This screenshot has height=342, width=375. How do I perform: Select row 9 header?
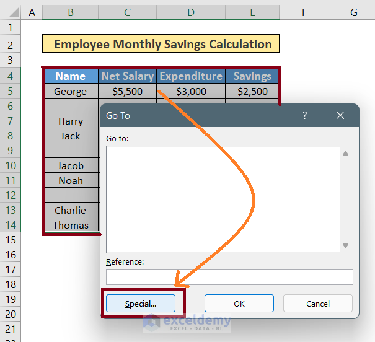tap(10, 151)
